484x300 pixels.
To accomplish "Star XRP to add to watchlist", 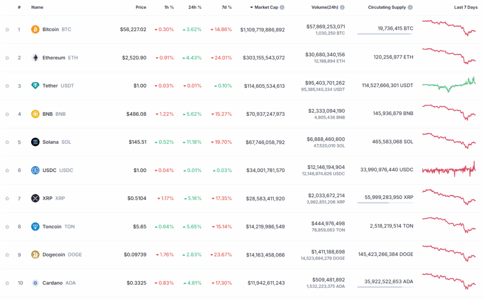I will [7, 198].
